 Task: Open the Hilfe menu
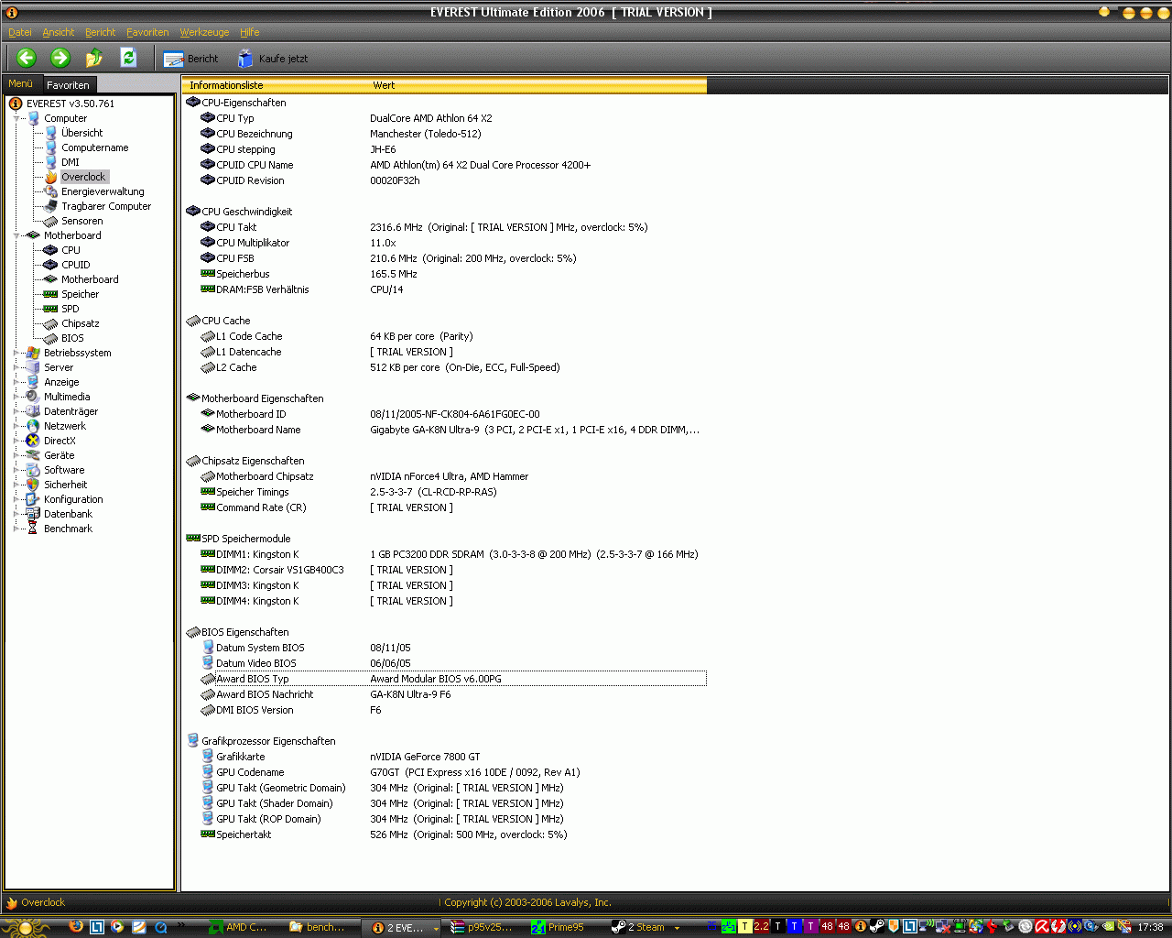click(x=250, y=32)
